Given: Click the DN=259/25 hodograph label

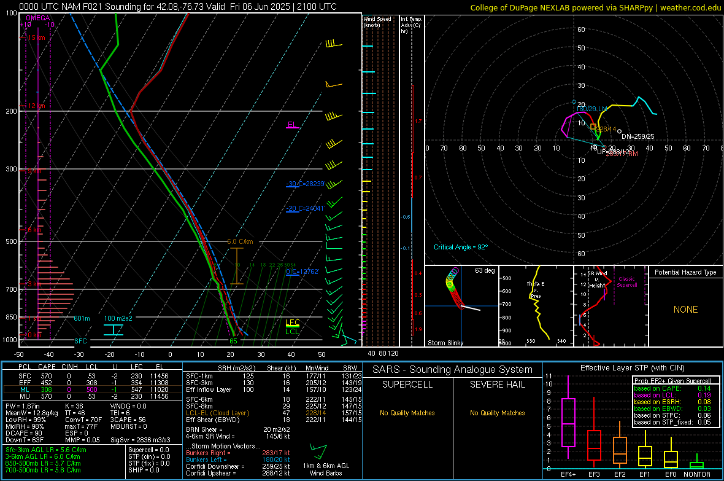Looking at the screenshot, I should (x=637, y=136).
